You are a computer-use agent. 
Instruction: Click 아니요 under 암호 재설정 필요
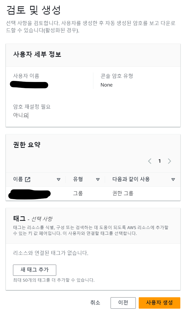pos(20,115)
